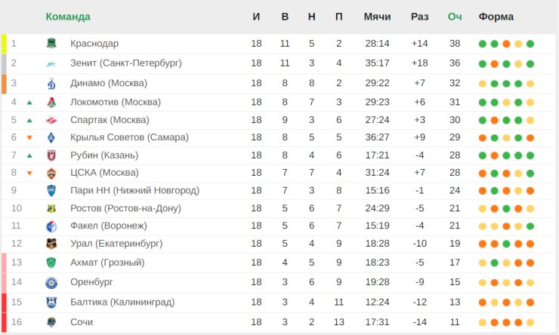Click the Оренбург club logo

pyautogui.click(x=51, y=283)
